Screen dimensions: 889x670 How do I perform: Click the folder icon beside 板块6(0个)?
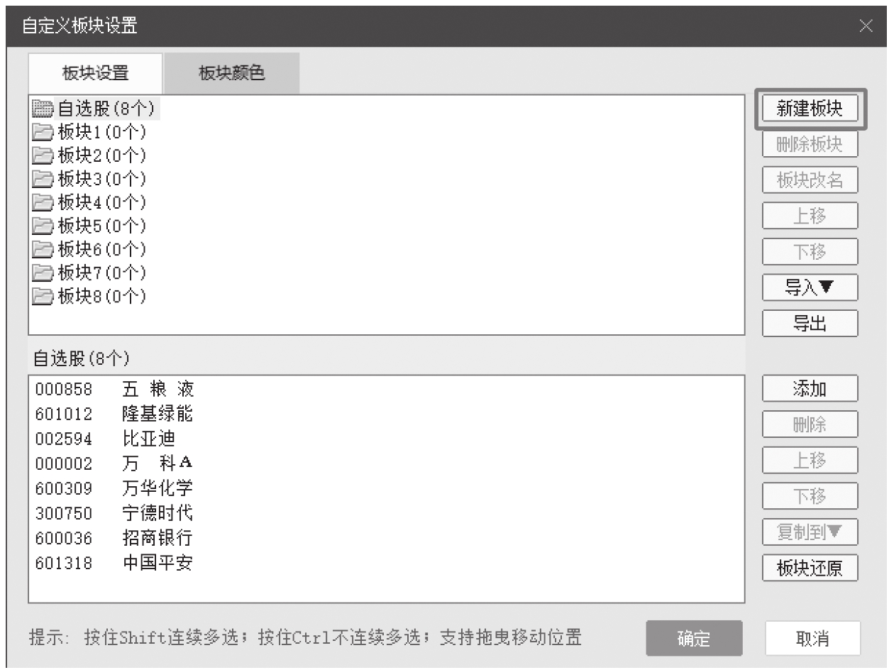(x=43, y=249)
